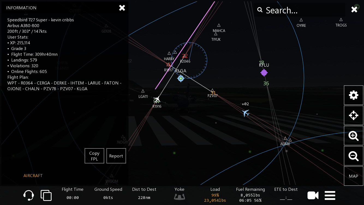
Task: Zoom in on the map
Action: (354, 136)
